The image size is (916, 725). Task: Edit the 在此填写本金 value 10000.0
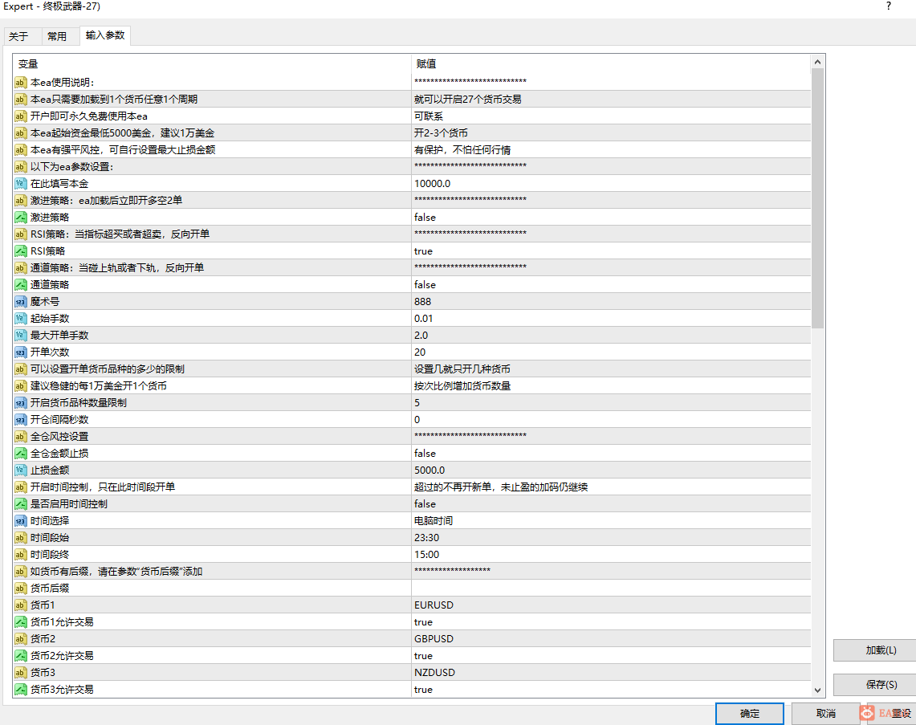[x=611, y=183]
